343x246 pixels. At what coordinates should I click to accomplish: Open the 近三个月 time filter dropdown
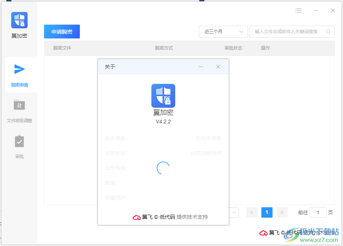tap(223, 32)
